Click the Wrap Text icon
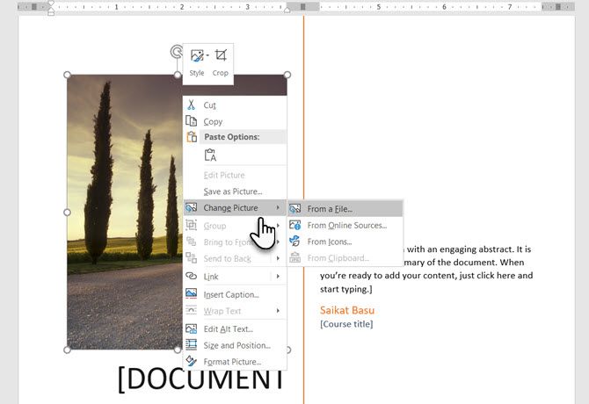Viewport: 589px width, 404px height. pyautogui.click(x=191, y=310)
